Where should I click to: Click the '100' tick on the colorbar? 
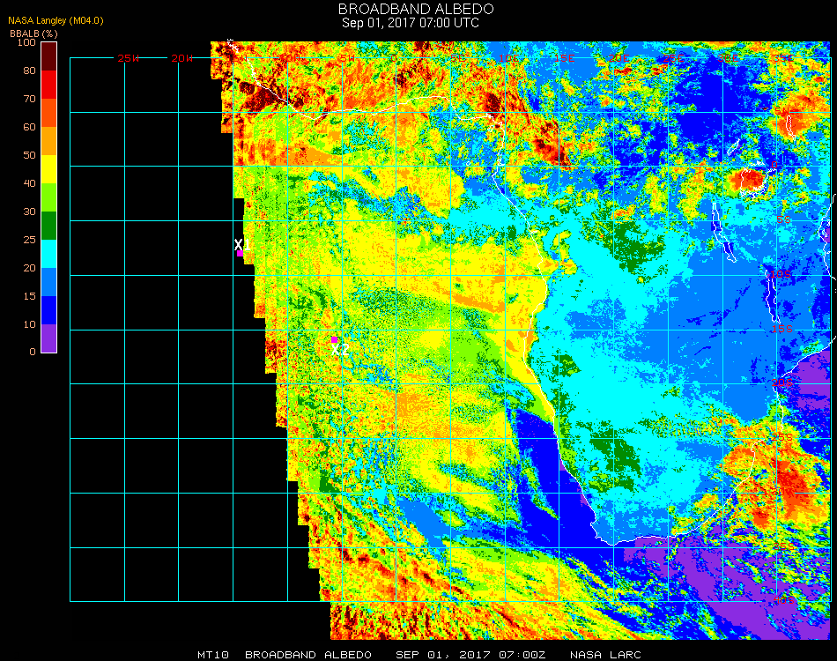coord(26,42)
